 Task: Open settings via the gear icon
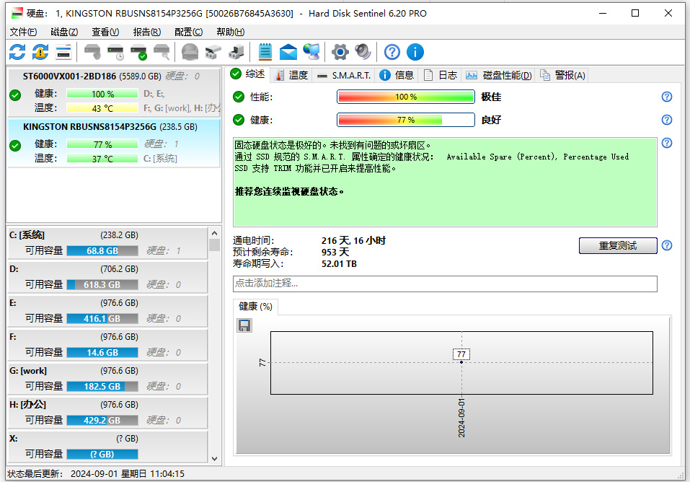coord(340,52)
